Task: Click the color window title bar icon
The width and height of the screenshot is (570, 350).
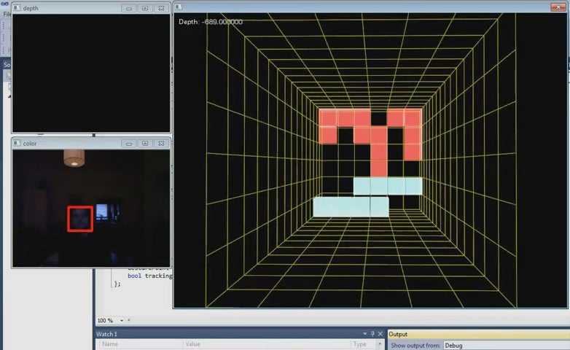Action: point(17,143)
